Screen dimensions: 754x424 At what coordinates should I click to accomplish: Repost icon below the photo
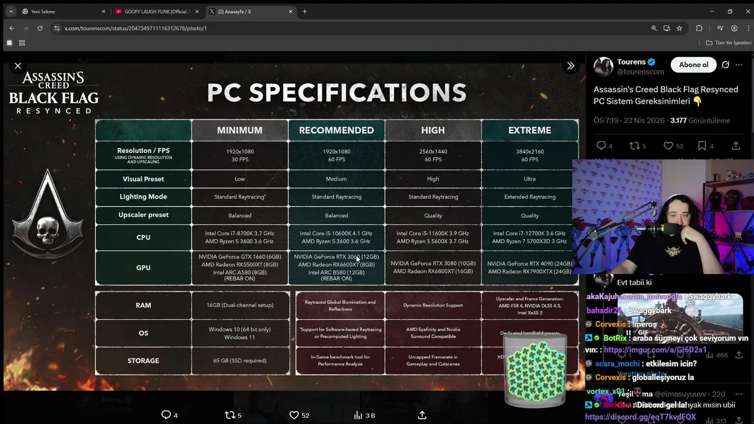pos(230,415)
